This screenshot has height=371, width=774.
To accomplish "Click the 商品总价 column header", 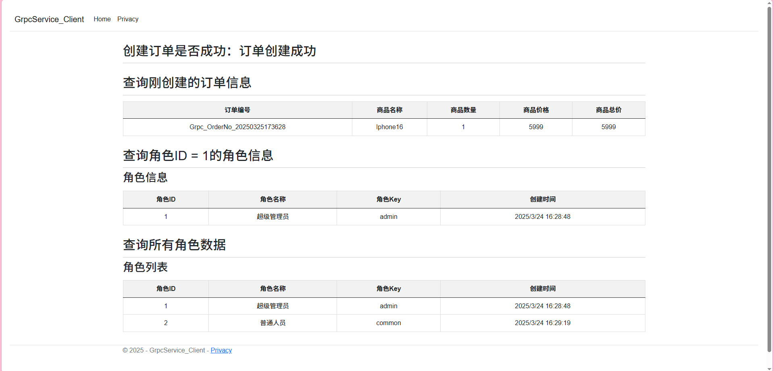I will click(608, 110).
